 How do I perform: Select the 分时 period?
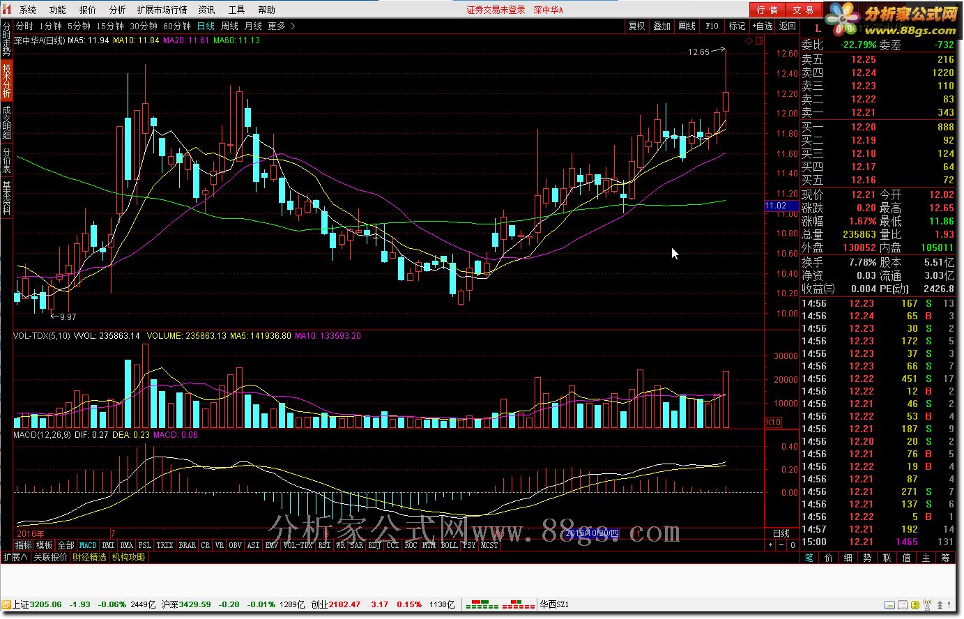pos(24,26)
